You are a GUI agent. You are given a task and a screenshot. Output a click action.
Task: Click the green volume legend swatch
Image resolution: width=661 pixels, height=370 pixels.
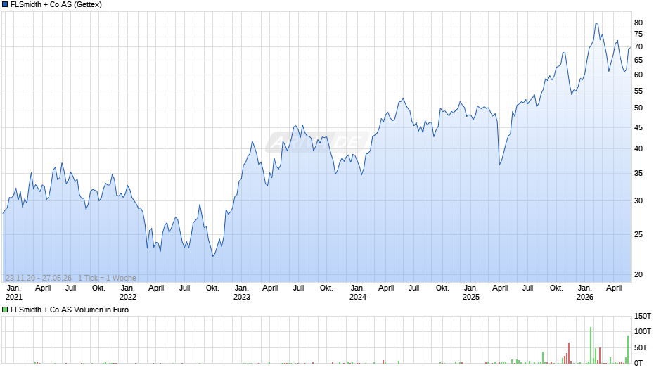click(x=5, y=310)
